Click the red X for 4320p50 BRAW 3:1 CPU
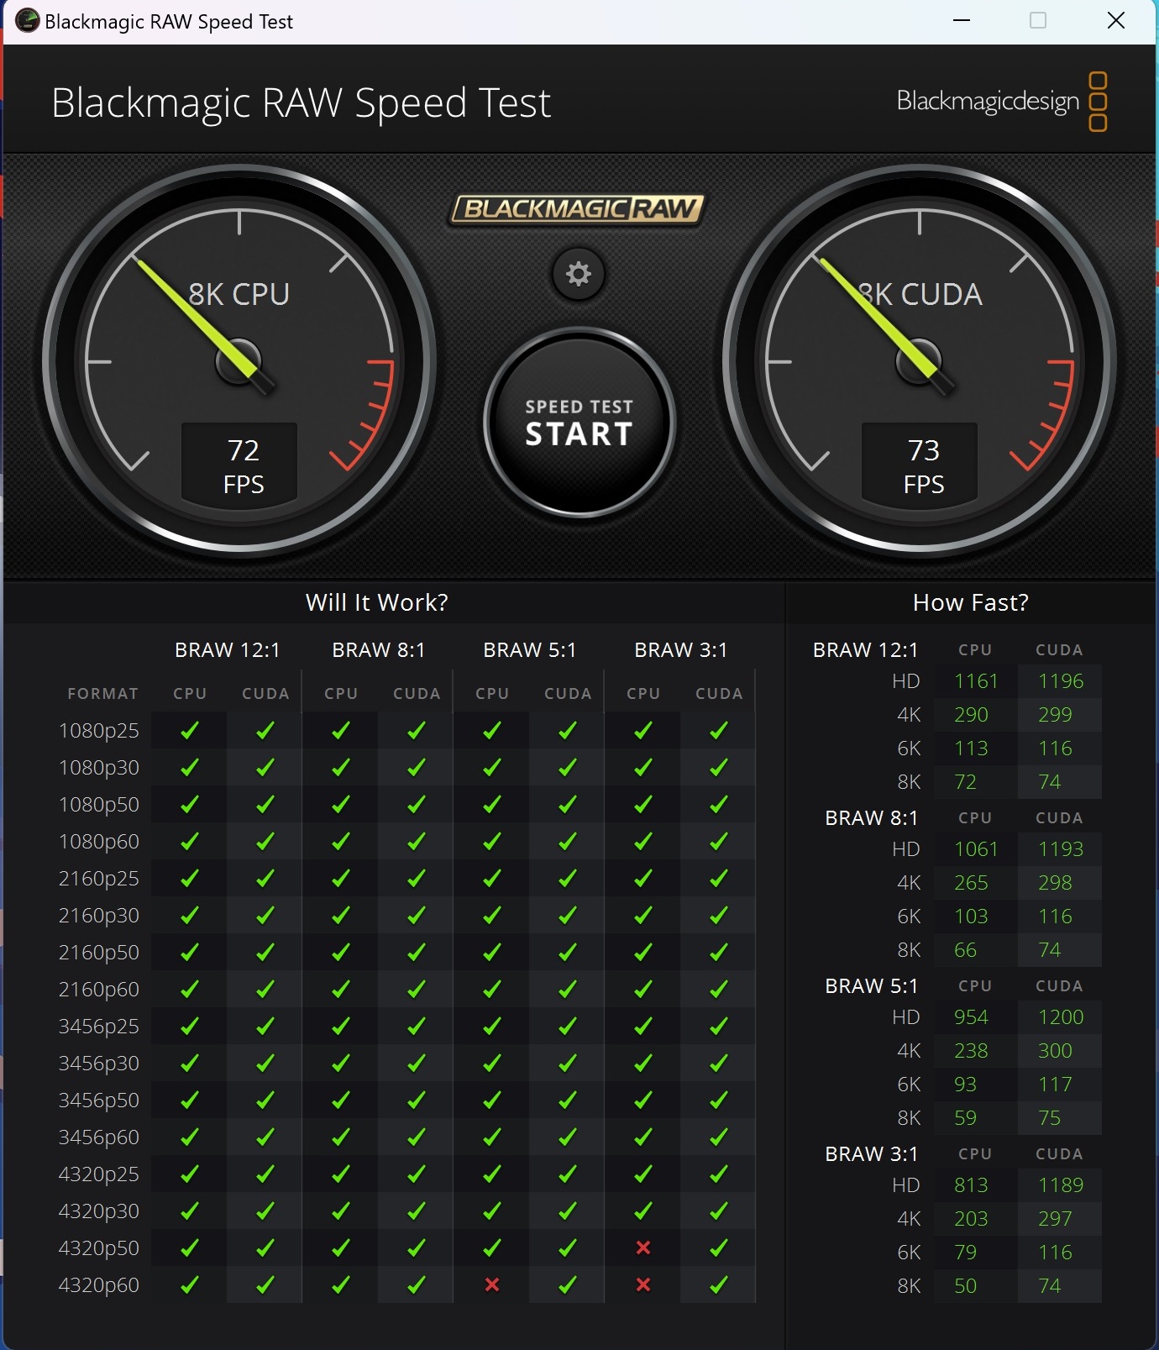Viewport: 1159px width, 1350px height. [x=643, y=1248]
